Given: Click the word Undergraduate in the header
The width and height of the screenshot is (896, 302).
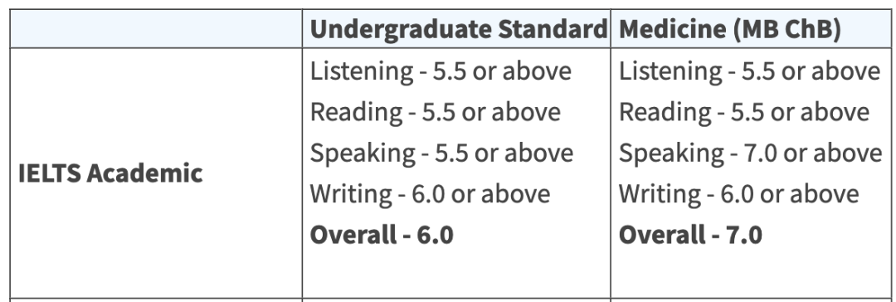Looking at the screenshot, I should tap(401, 30).
